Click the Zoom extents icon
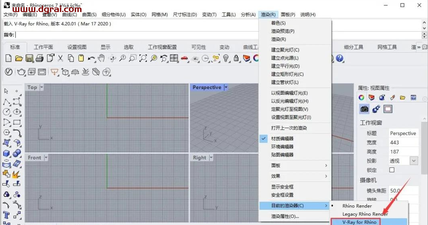 coord(143,58)
